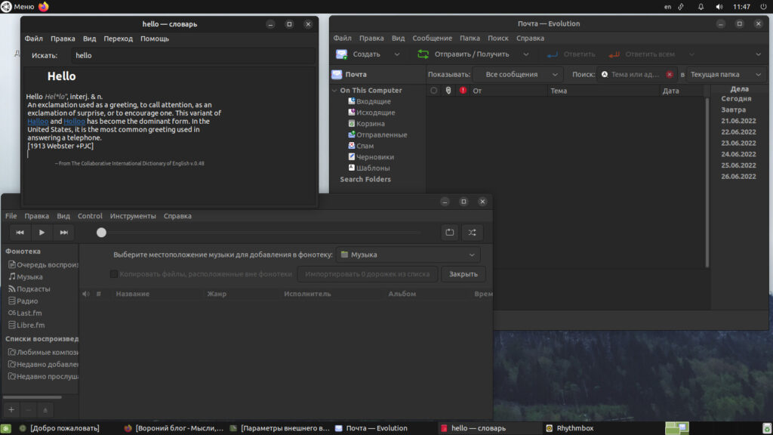Expand the "Все сообщения" filter dropdown
This screenshot has height=435, width=773.
point(518,75)
